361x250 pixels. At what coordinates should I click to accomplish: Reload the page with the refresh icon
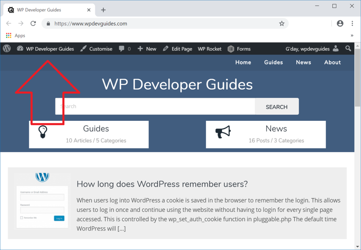click(x=33, y=23)
